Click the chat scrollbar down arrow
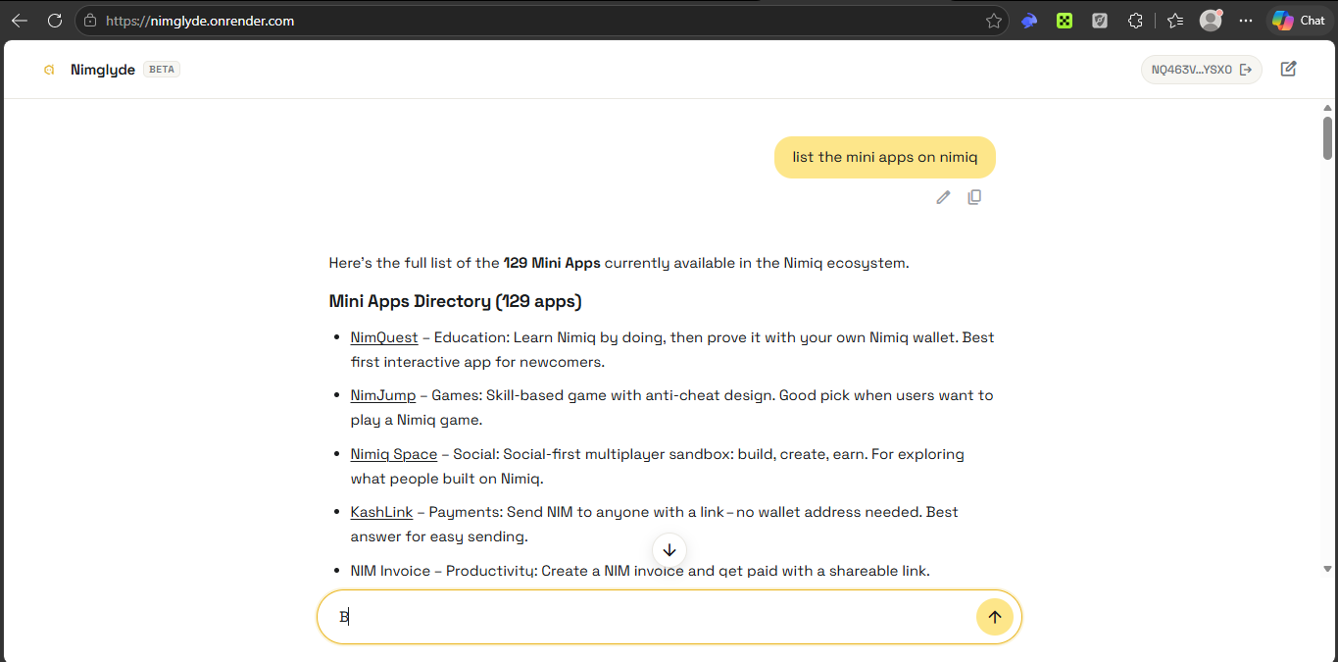The height and width of the screenshot is (662, 1338). (x=1328, y=568)
